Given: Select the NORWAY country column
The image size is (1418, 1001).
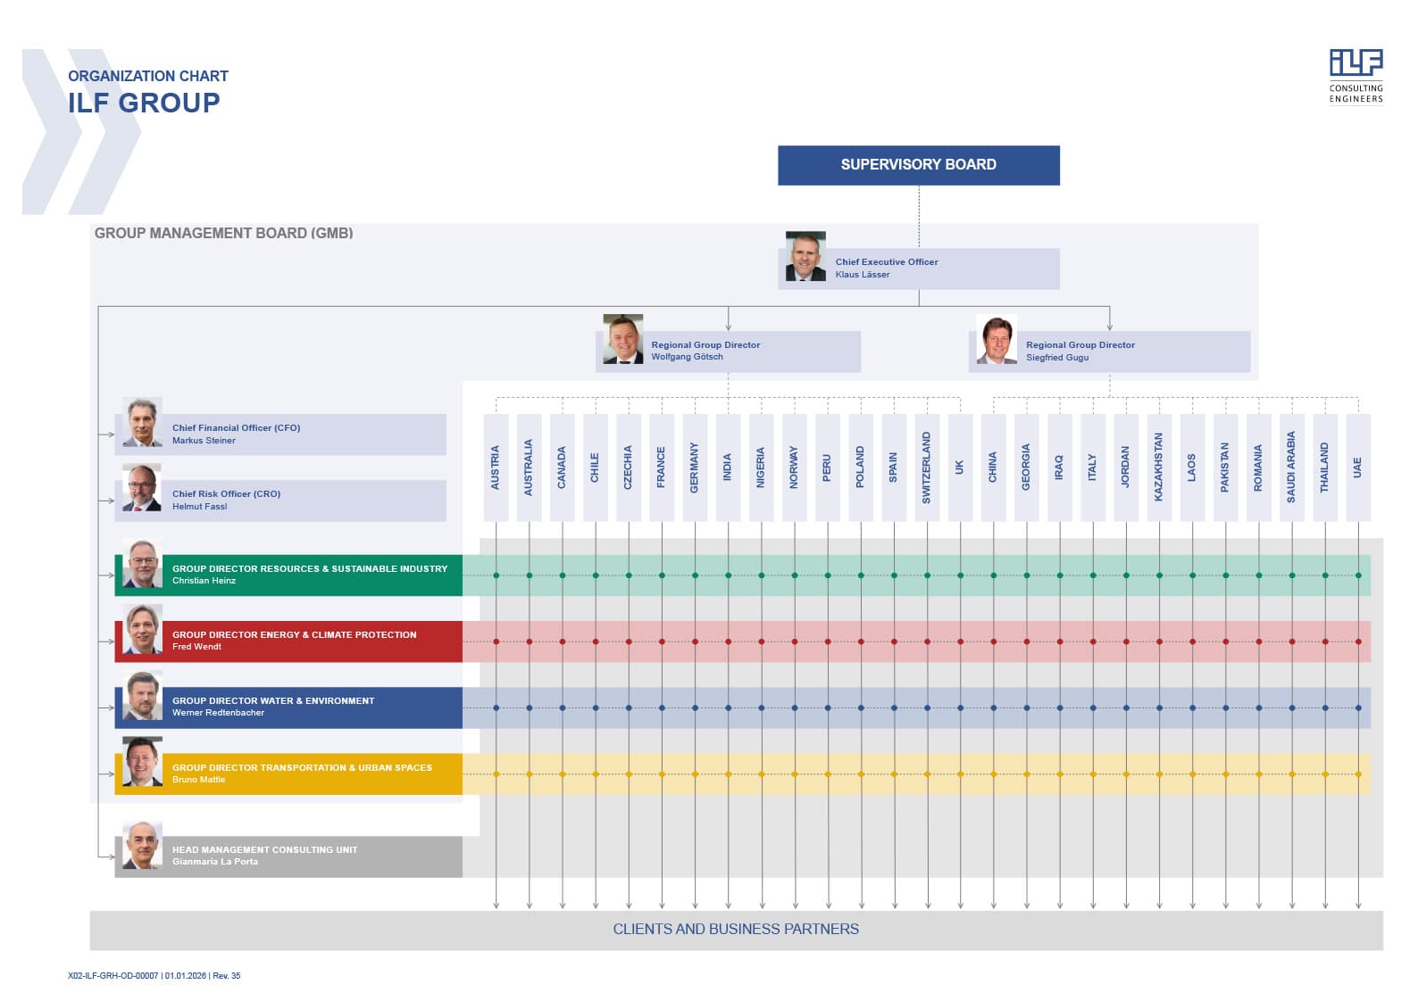Looking at the screenshot, I should click(794, 467).
